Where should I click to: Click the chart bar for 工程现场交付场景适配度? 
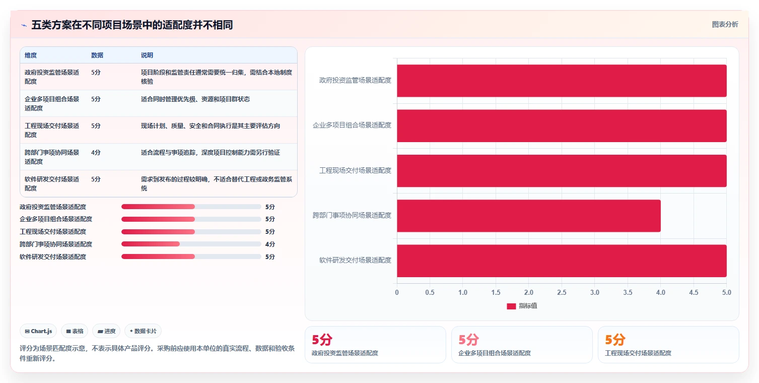pyautogui.click(x=562, y=170)
